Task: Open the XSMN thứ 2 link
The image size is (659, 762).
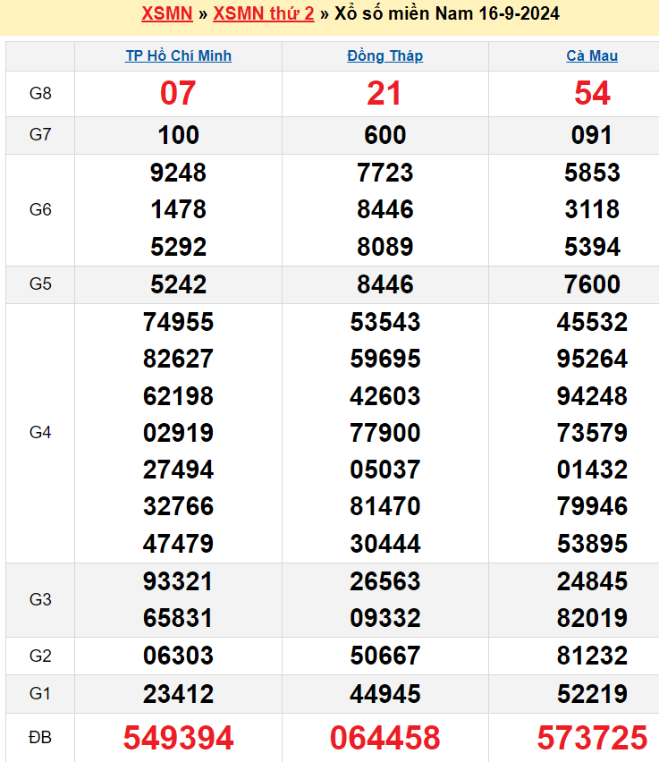Action: (x=264, y=13)
